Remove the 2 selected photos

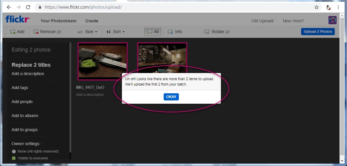tap(47, 32)
